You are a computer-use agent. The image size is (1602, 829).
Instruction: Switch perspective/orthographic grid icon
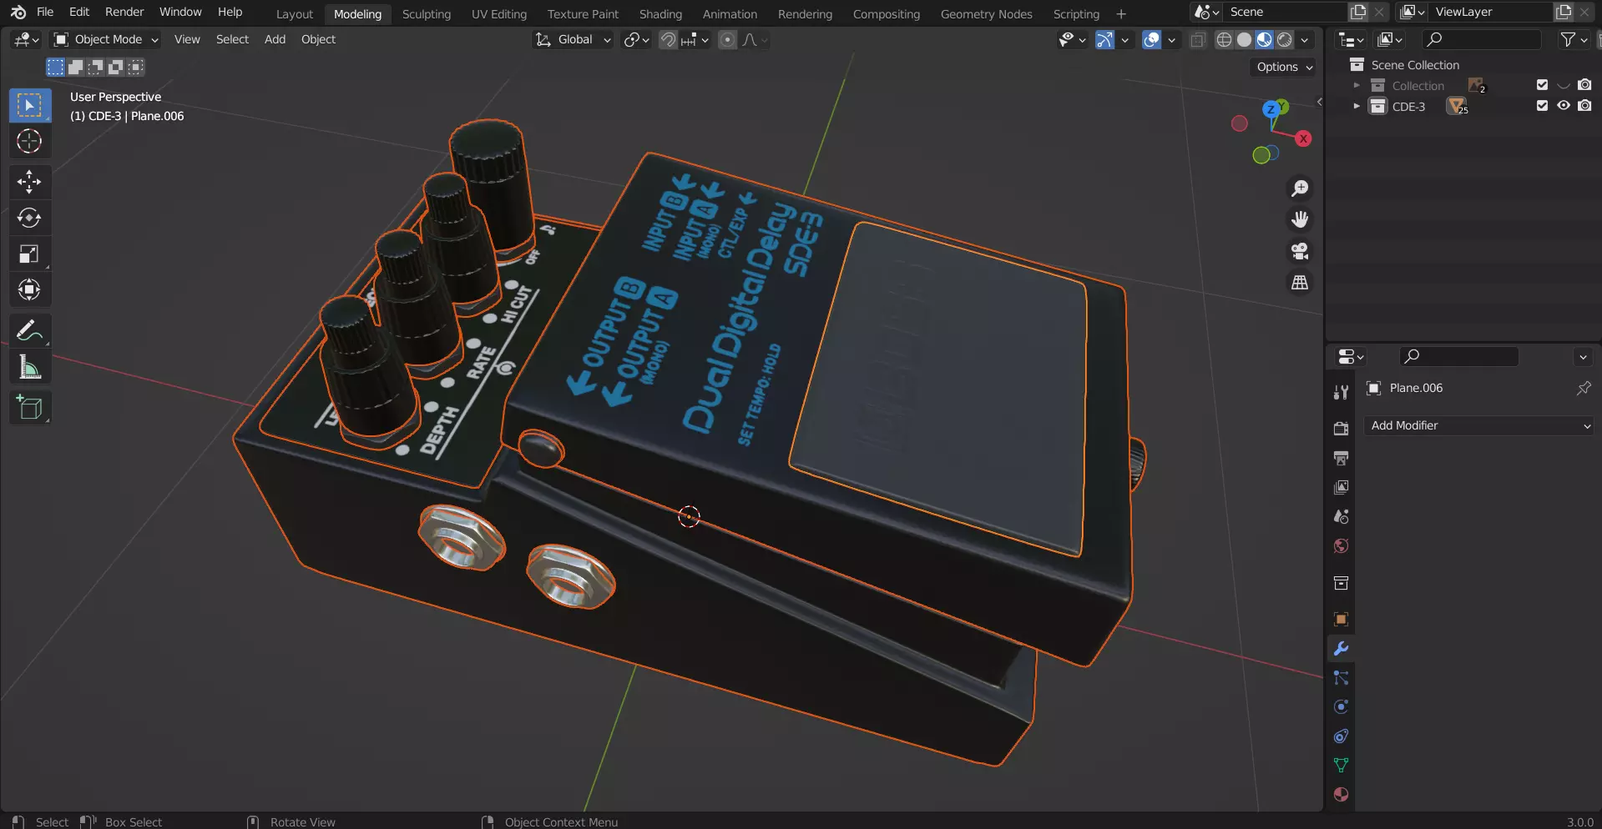(1300, 283)
